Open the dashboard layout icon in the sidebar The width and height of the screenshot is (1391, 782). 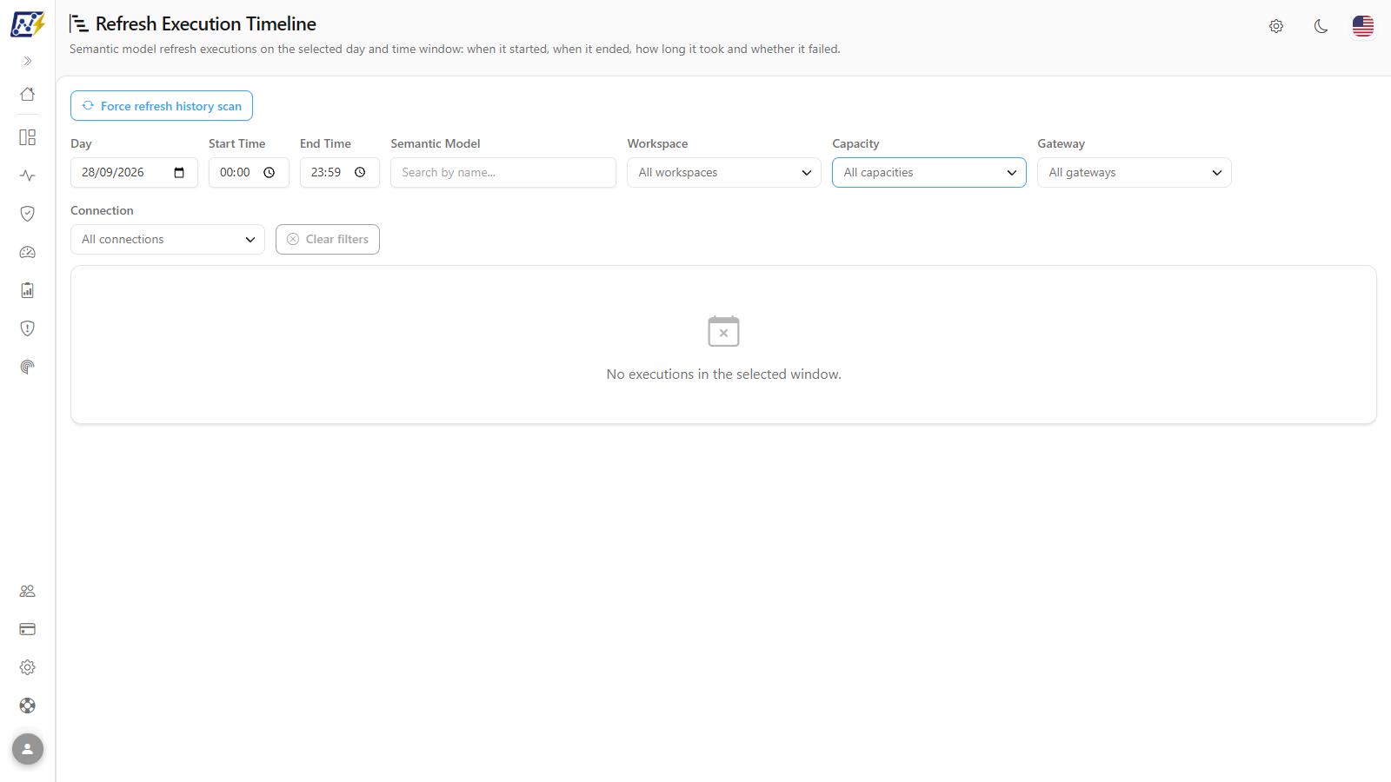pyautogui.click(x=28, y=137)
